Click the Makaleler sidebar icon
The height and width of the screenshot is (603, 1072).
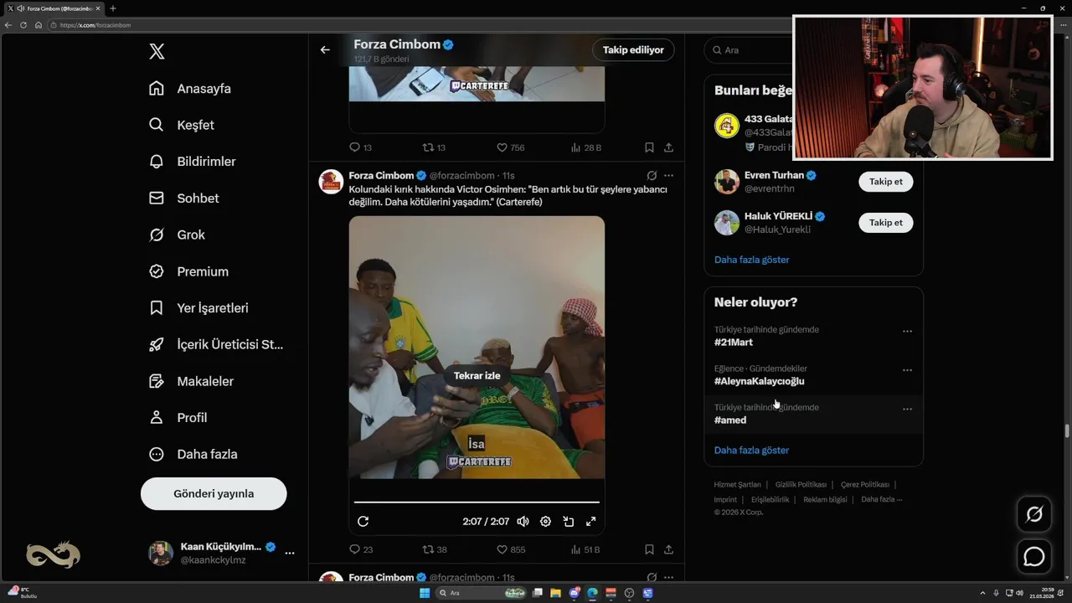coord(157,381)
